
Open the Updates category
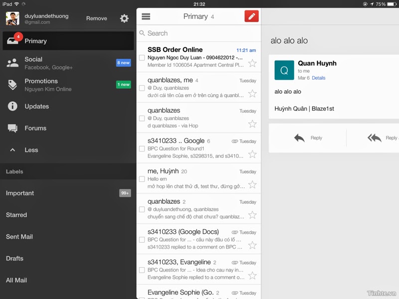68,106
